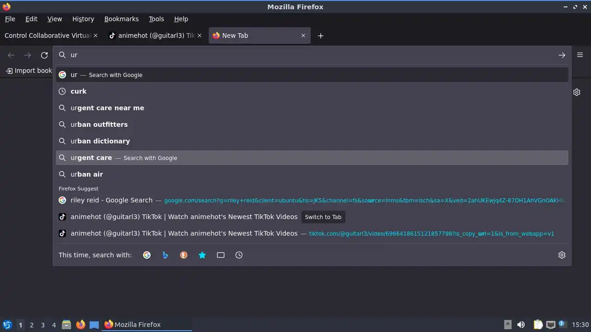
Task: Choose Bing in the search-with row
Action: point(165,255)
